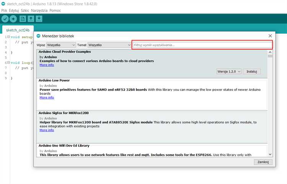
Task: Open the Edytuj menu
Action: coord(14,10)
